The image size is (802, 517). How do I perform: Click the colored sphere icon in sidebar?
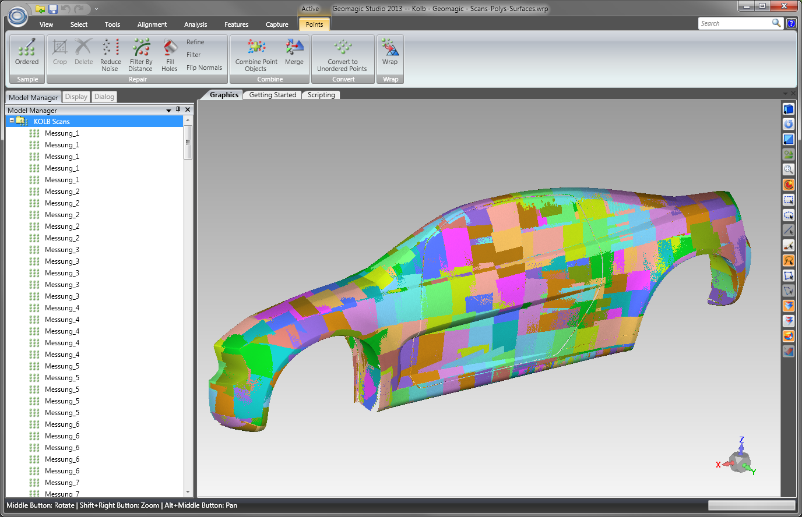[789, 336]
